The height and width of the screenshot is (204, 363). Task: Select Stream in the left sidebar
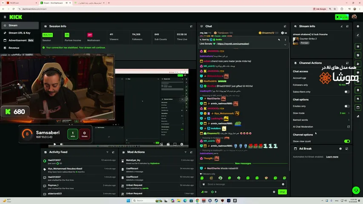click(20, 25)
